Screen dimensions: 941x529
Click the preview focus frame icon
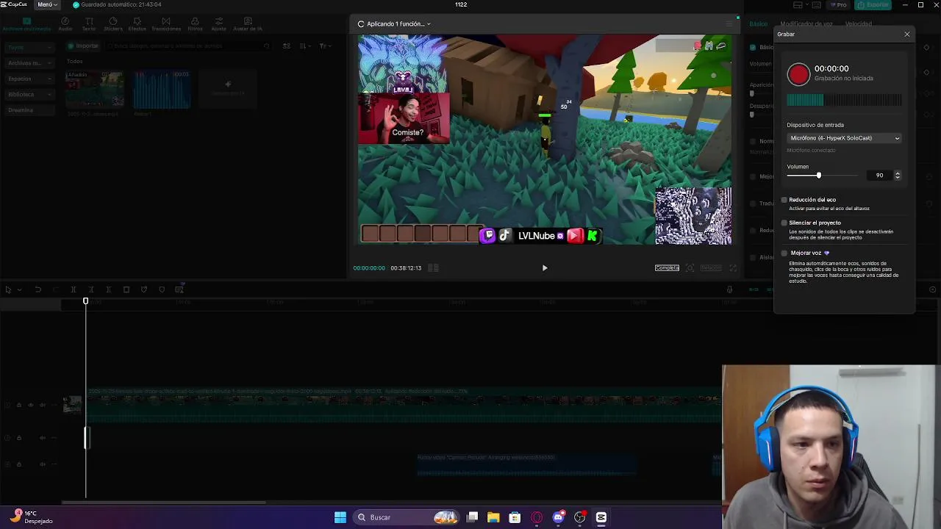pyautogui.click(x=690, y=268)
